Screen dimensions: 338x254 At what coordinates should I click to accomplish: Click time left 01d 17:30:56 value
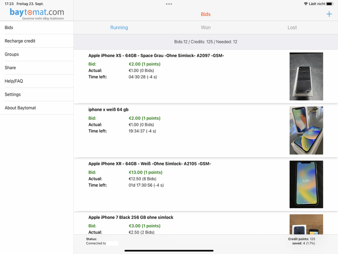(146, 185)
